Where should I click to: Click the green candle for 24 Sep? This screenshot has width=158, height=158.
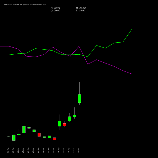click(59, 124)
